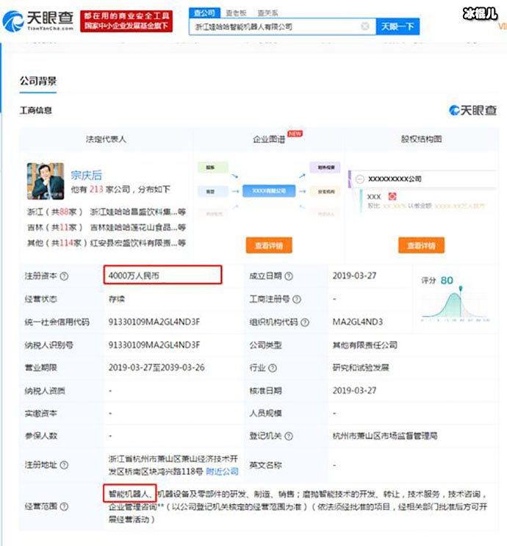This screenshot has width=507, height=546.
Task: Click 杭州市萧山区市场监督管理局 registration authority
Action: 385,436
